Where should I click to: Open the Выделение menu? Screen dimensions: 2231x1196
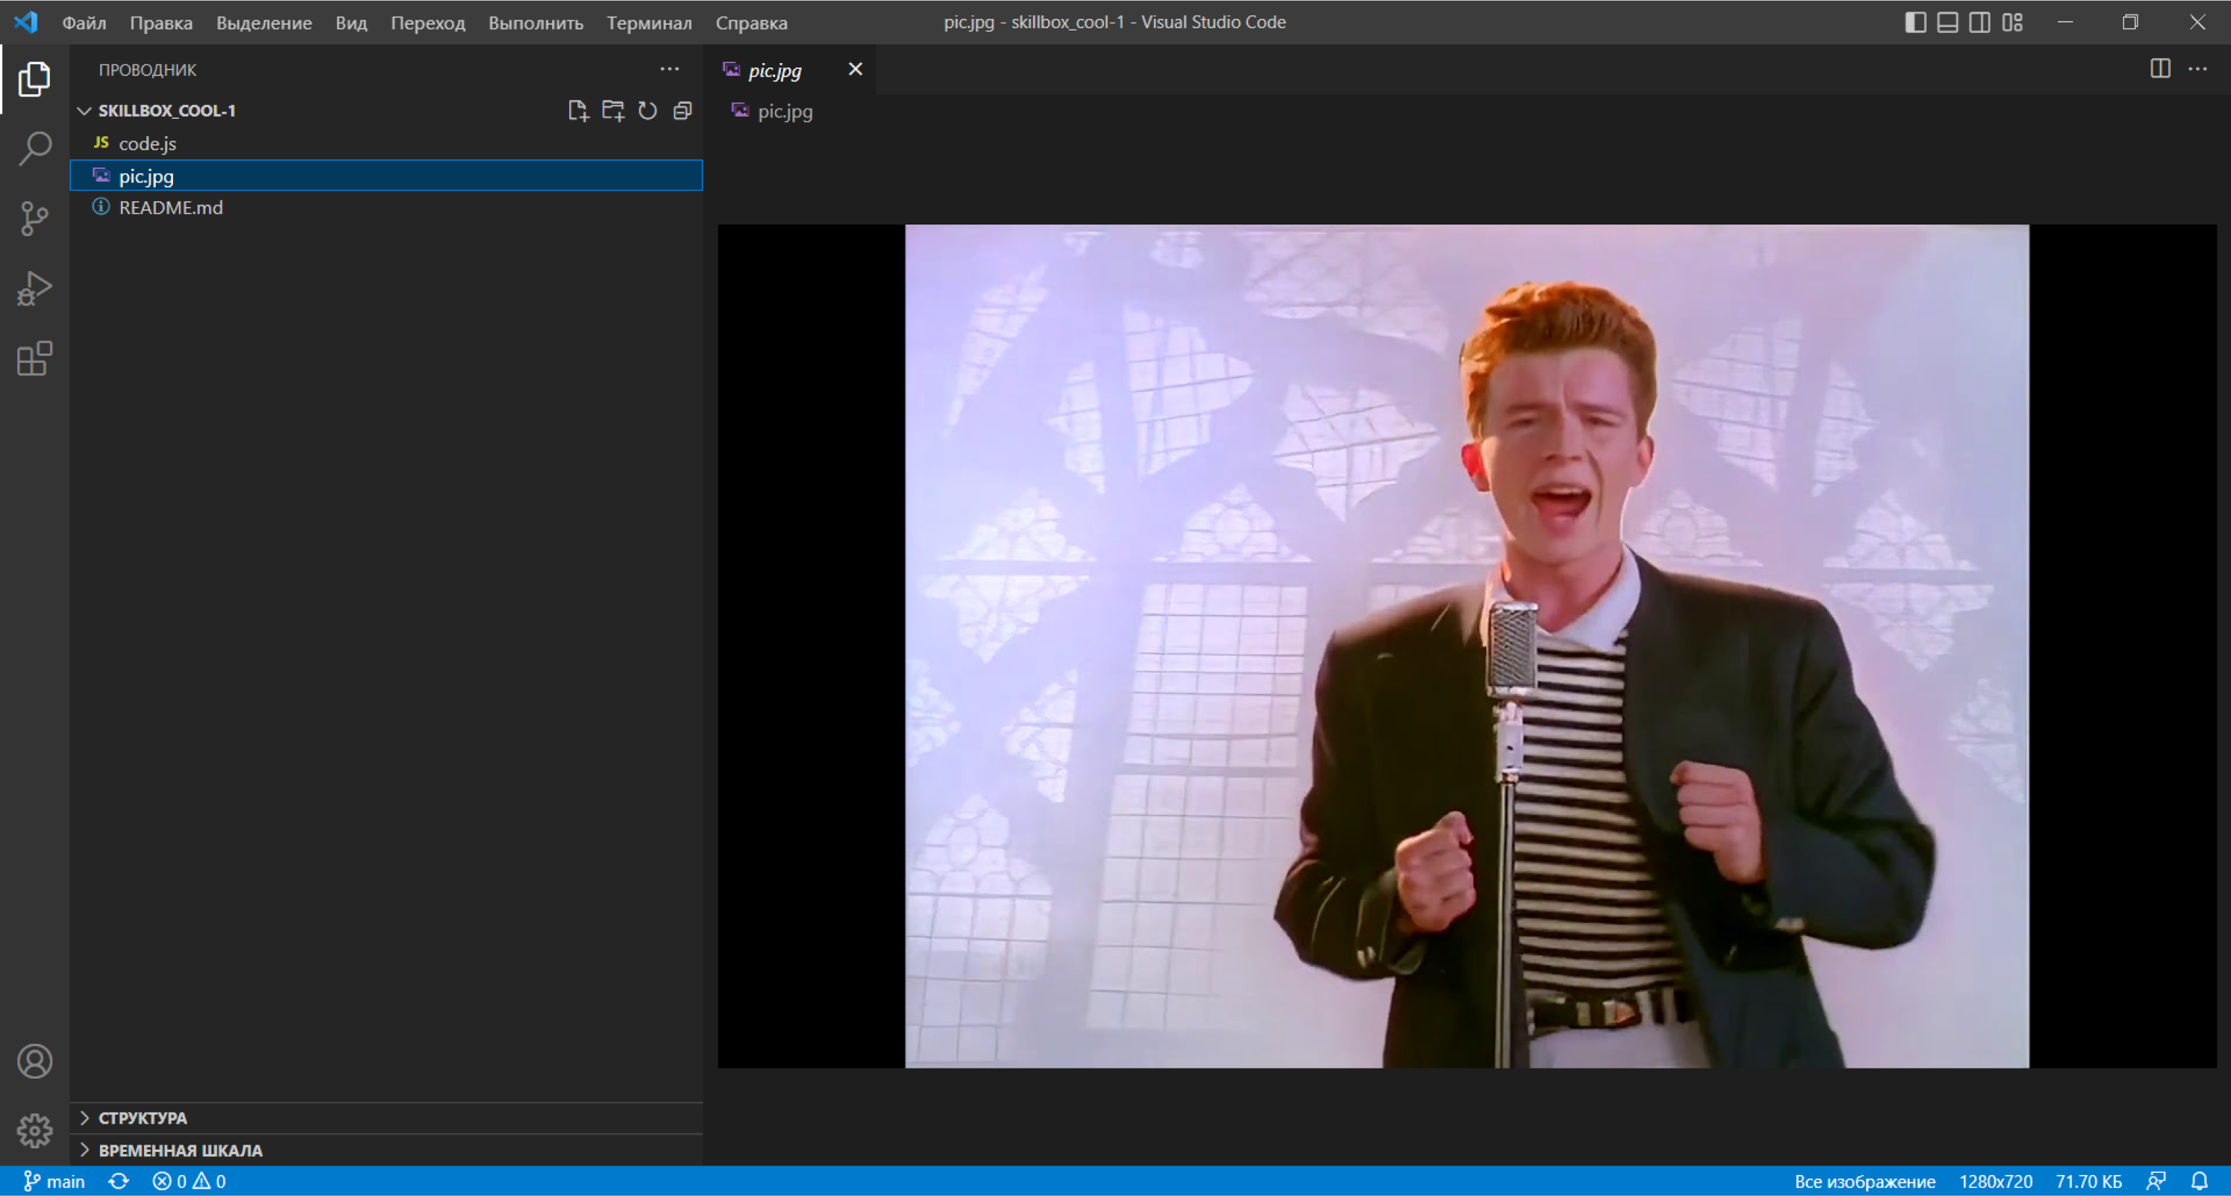coord(264,22)
